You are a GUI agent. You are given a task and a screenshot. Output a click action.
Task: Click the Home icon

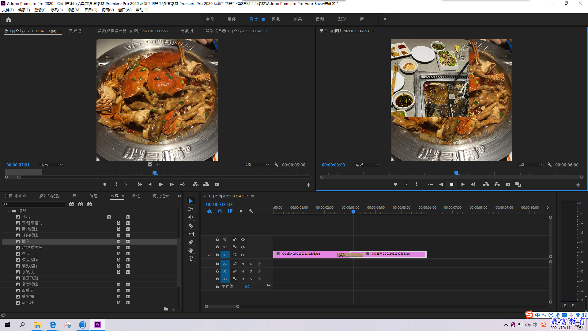click(x=9, y=19)
